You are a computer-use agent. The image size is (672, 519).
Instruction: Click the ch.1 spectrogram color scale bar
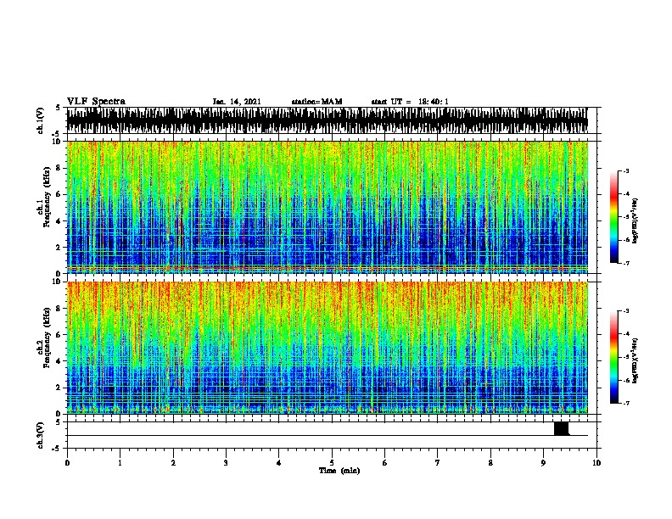point(614,217)
